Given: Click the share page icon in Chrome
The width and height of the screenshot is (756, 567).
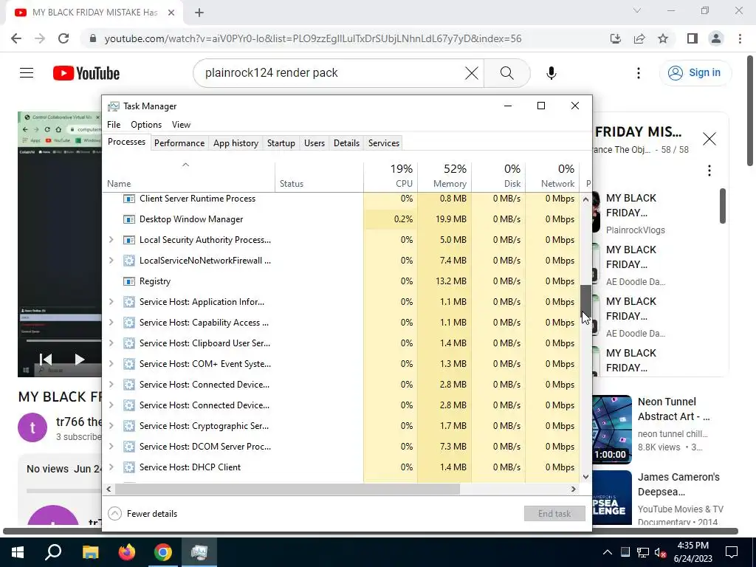Looking at the screenshot, I should coord(639,38).
